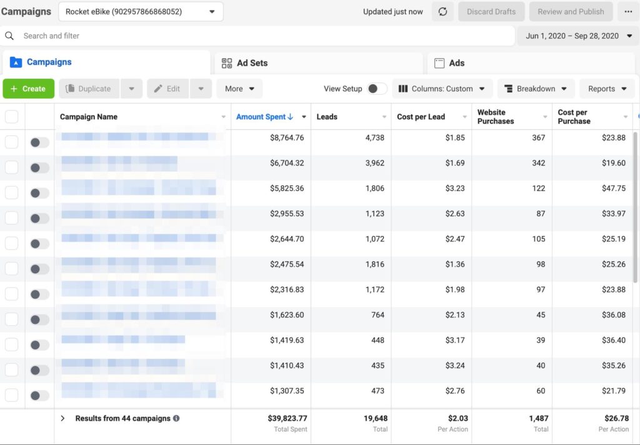Open the Leads column header menu

tap(384, 117)
